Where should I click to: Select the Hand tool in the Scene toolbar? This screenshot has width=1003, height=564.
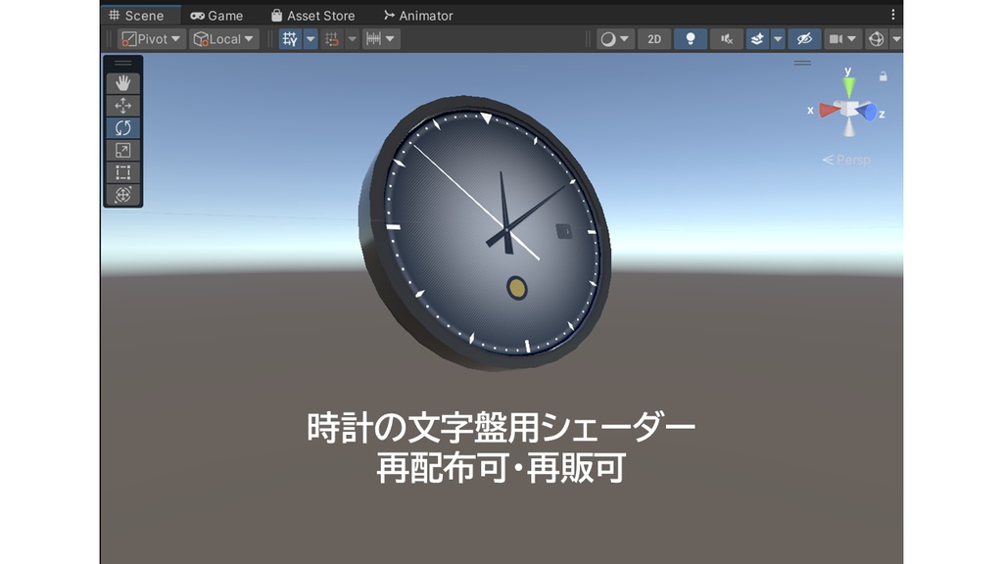coord(121,84)
